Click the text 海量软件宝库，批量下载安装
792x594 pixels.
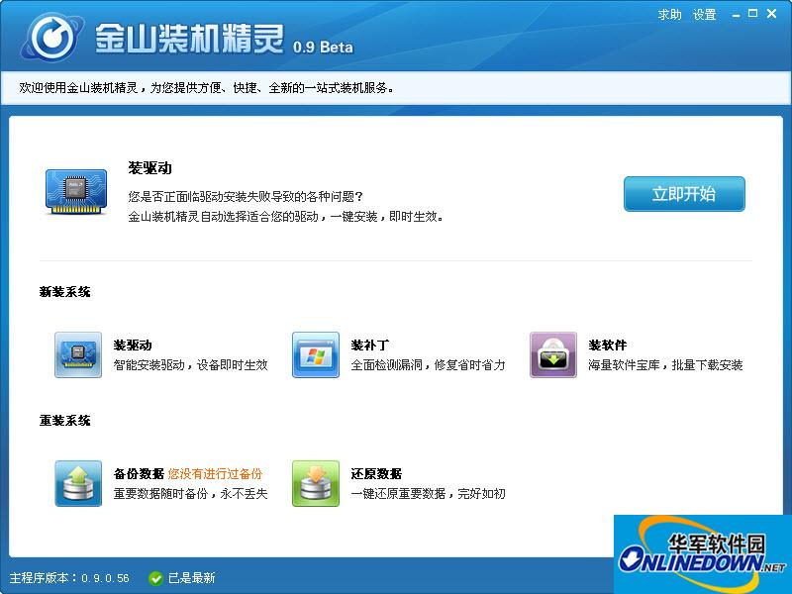[665, 364]
